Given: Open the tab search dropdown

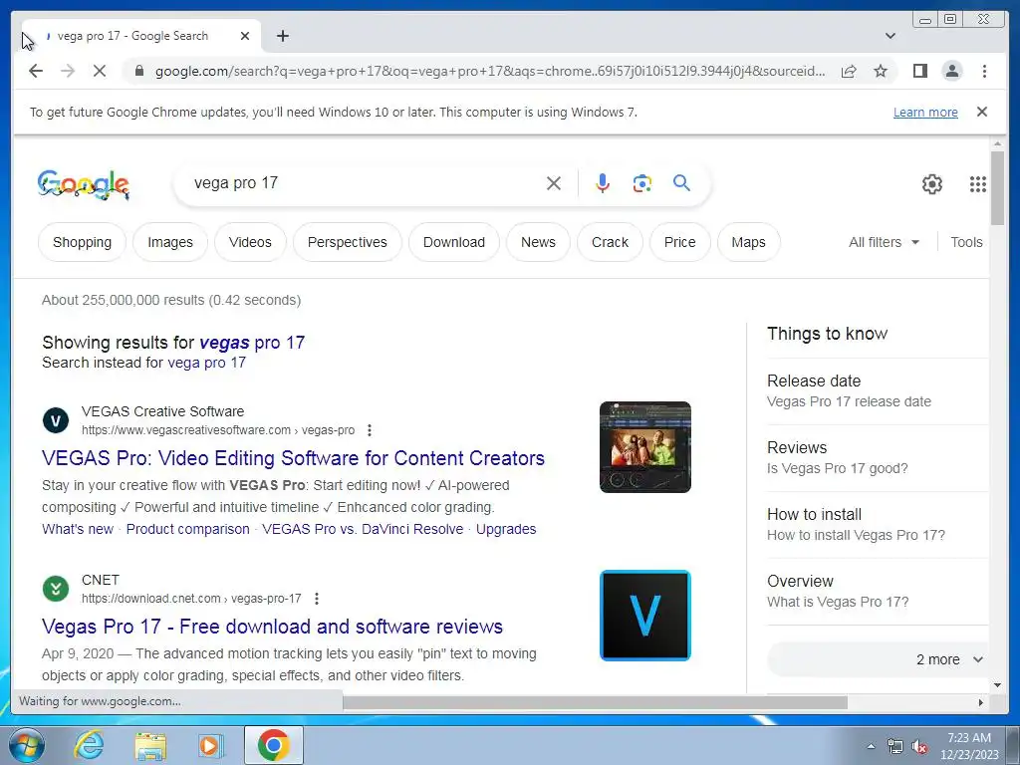Looking at the screenshot, I should [890, 36].
